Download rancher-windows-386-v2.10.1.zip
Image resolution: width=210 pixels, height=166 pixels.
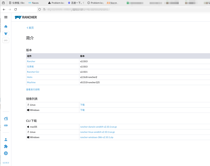pyautogui.click(x=97, y=137)
